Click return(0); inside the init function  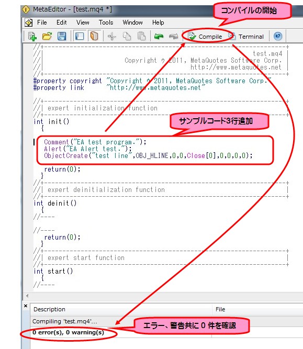point(62,169)
